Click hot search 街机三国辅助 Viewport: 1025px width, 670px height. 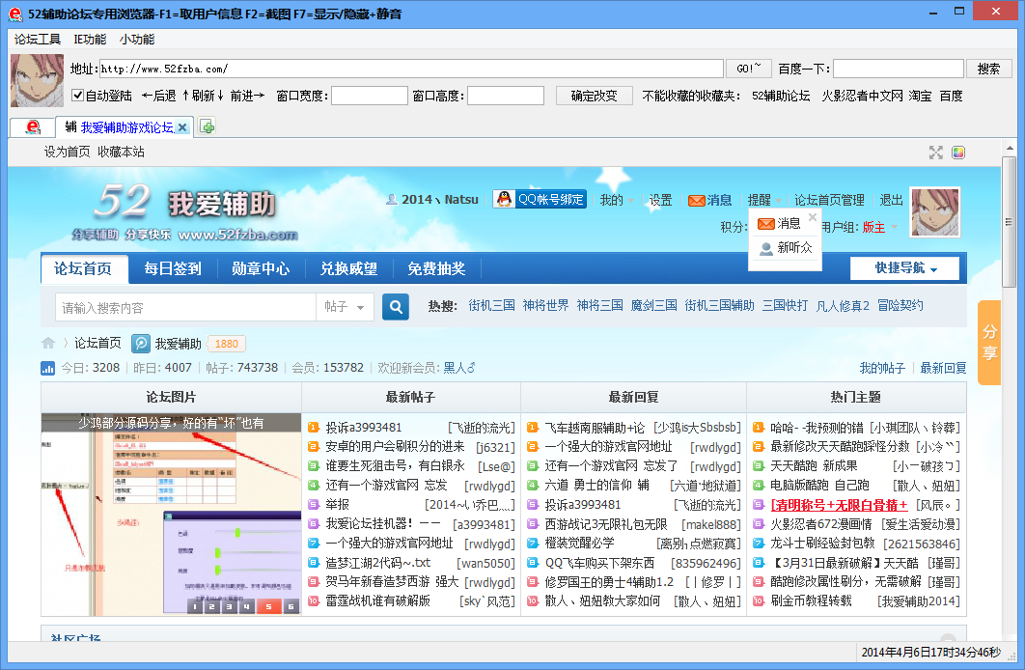[719, 305]
